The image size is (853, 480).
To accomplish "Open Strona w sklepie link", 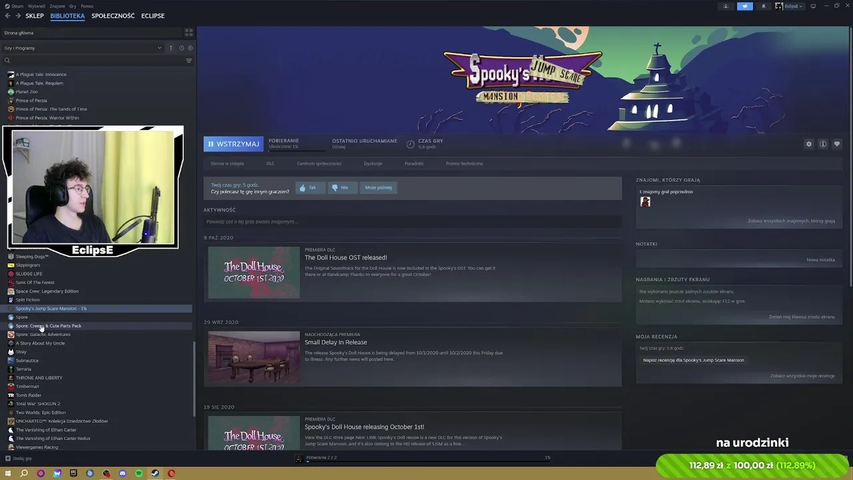I will pyautogui.click(x=227, y=163).
